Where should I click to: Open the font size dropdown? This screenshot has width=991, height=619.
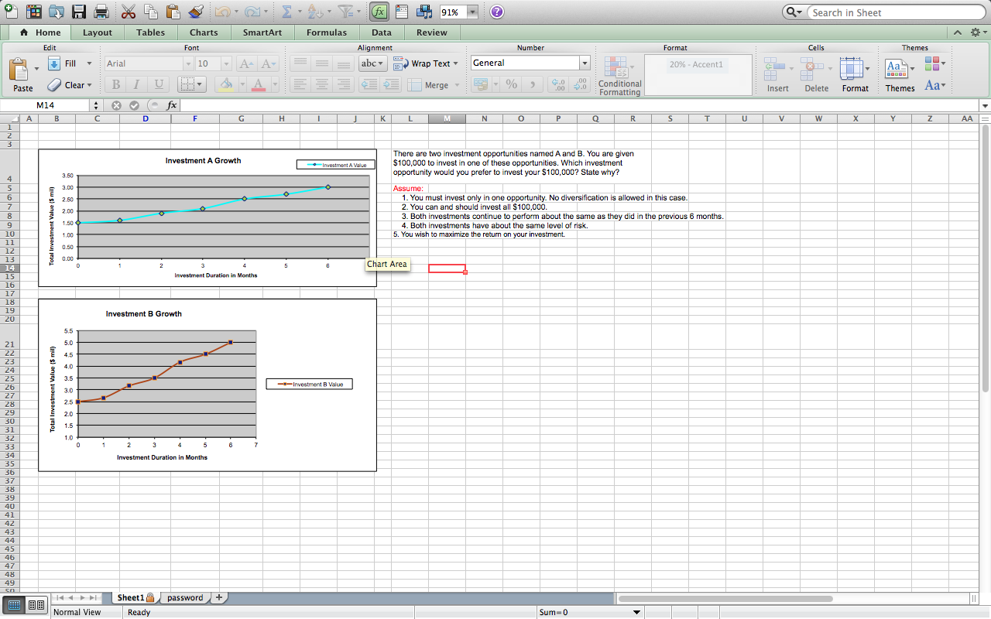click(x=226, y=63)
